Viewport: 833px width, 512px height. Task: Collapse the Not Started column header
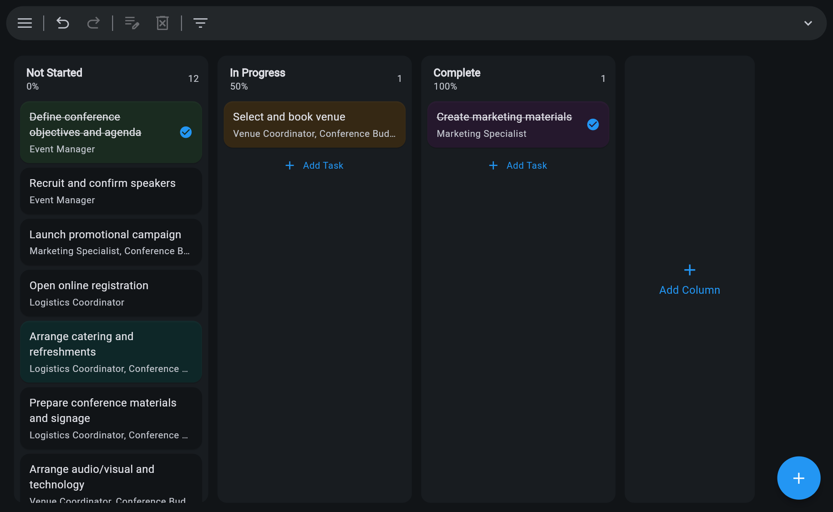(x=54, y=73)
